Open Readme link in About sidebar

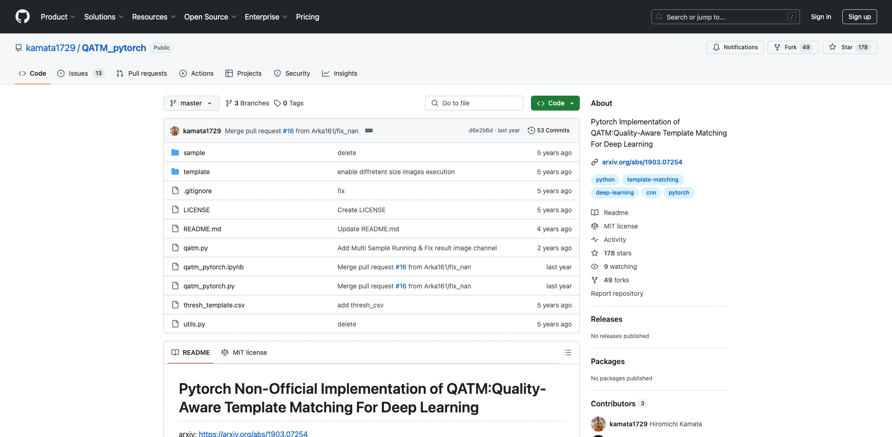pos(610,213)
